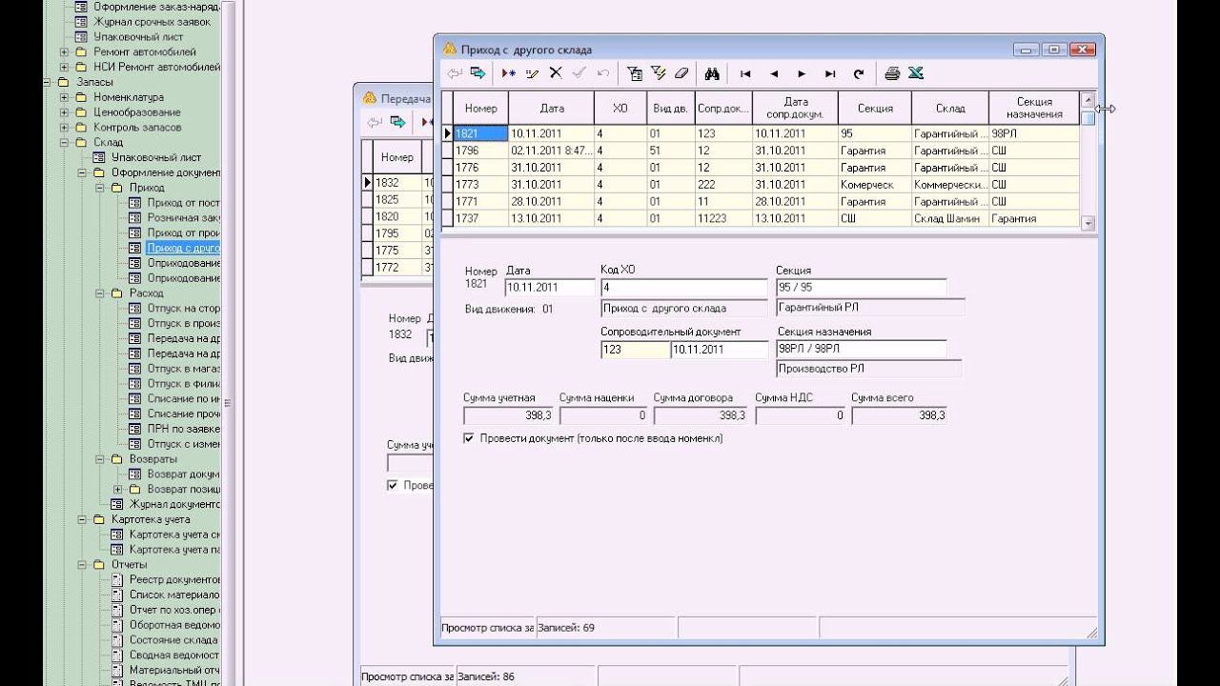Delete record with the X toolbar icon

pyautogui.click(x=556, y=73)
